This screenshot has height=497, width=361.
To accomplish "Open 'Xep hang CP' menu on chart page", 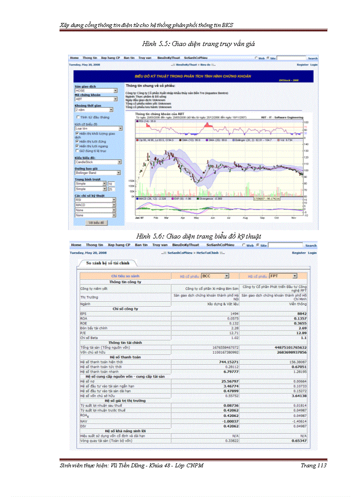I will [x=111, y=58].
